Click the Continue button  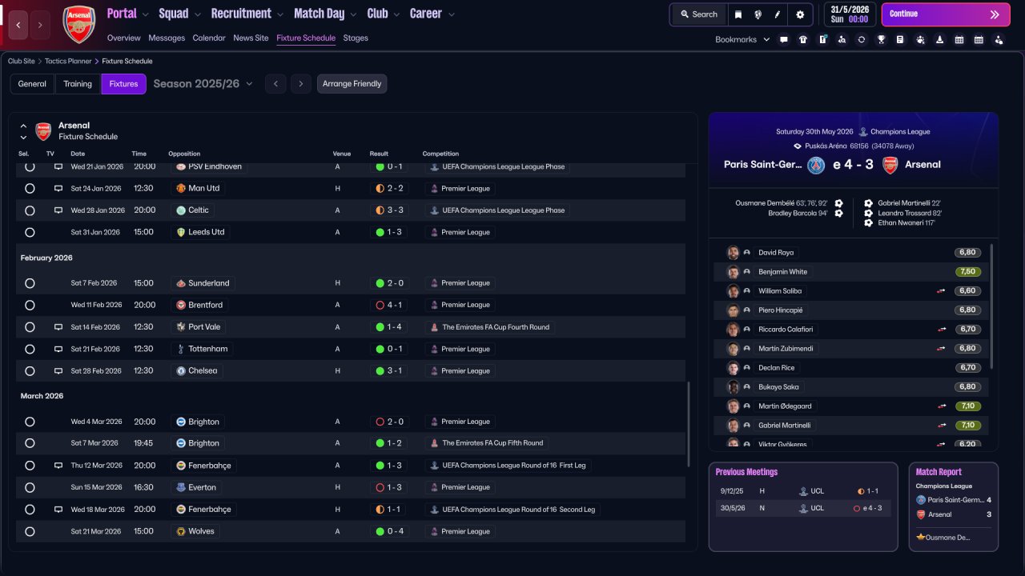[x=946, y=14]
